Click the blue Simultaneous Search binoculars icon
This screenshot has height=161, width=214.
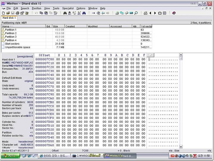coord(84,13)
